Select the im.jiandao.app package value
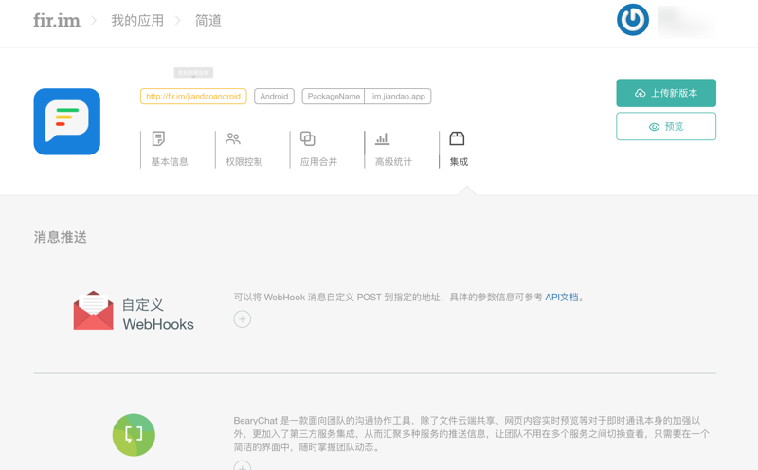758x470 pixels. point(398,97)
